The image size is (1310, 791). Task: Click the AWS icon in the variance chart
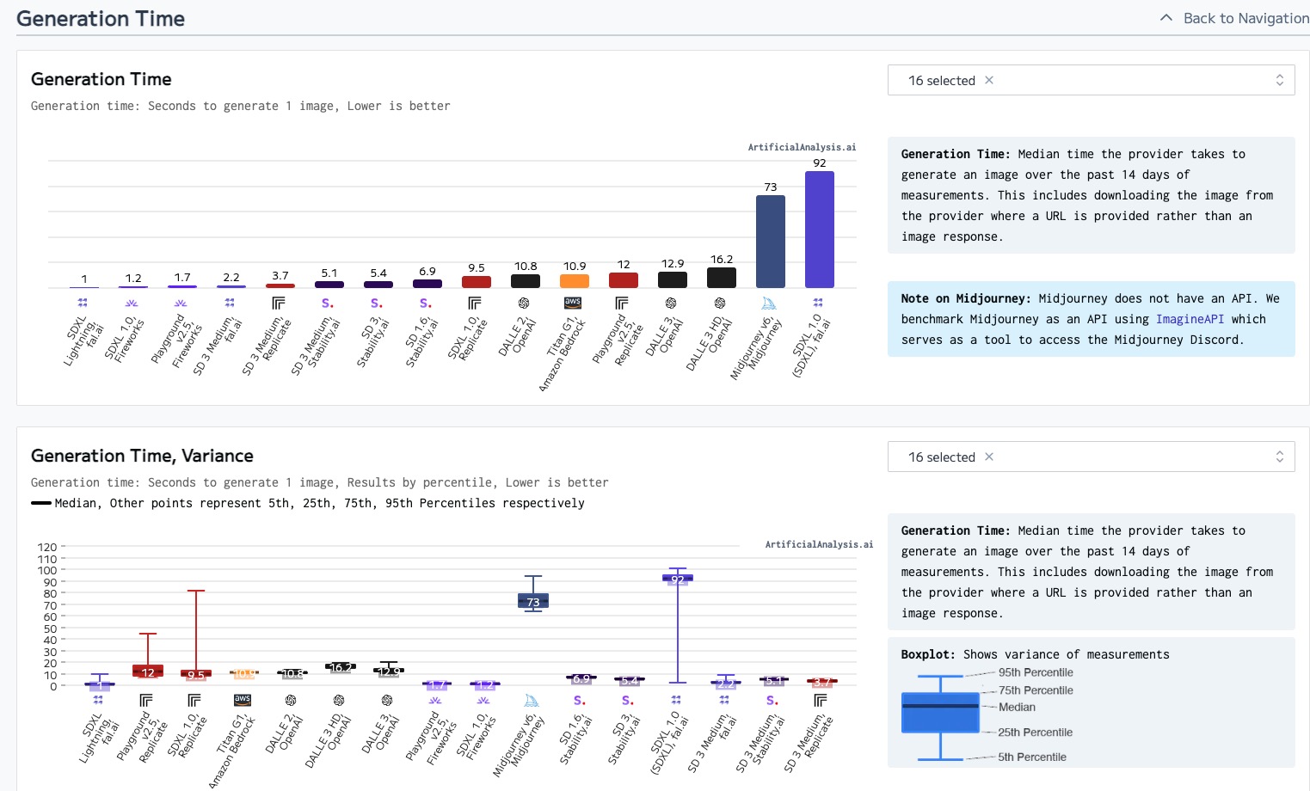point(243,700)
